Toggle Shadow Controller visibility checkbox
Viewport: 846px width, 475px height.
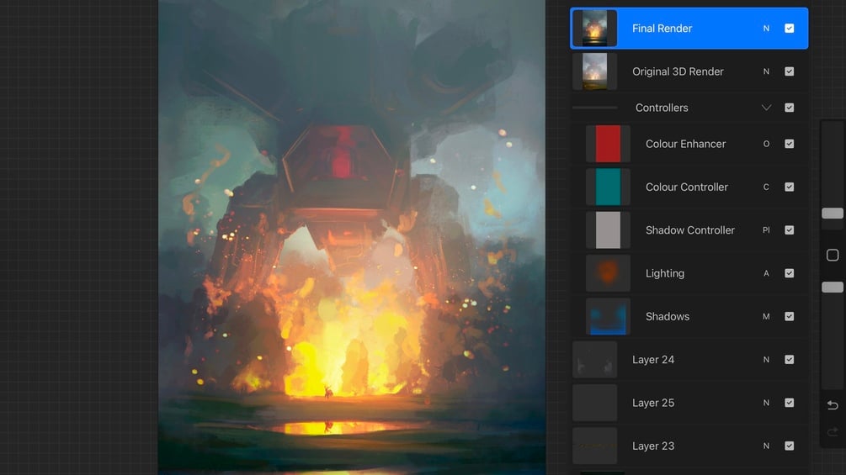click(x=790, y=230)
